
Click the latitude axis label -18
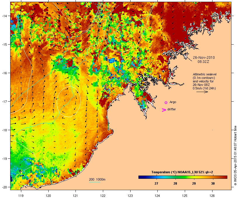[4, 130]
